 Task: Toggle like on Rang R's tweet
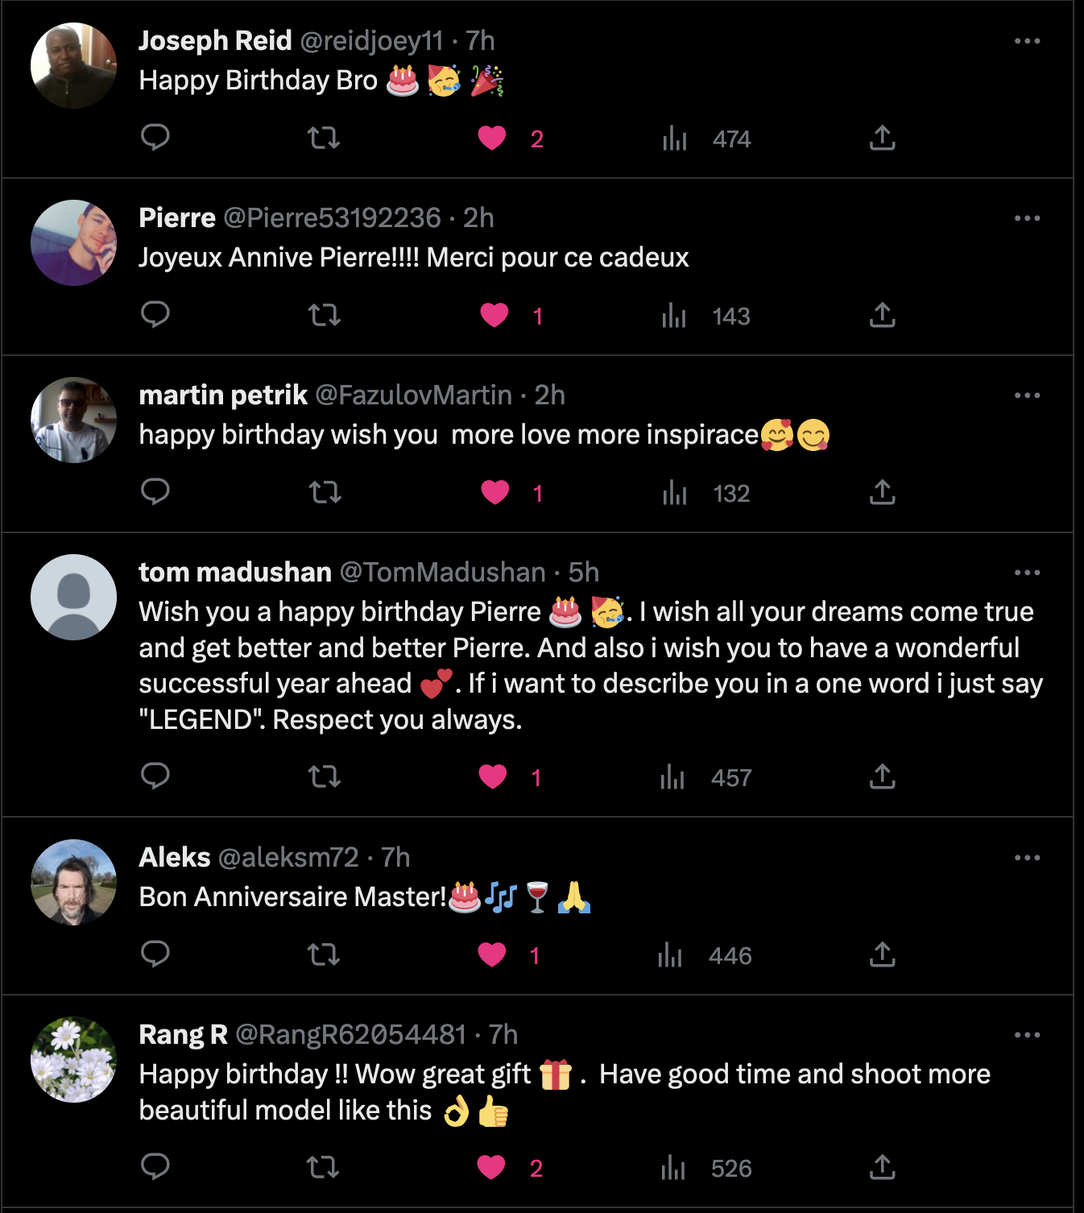tap(491, 1167)
